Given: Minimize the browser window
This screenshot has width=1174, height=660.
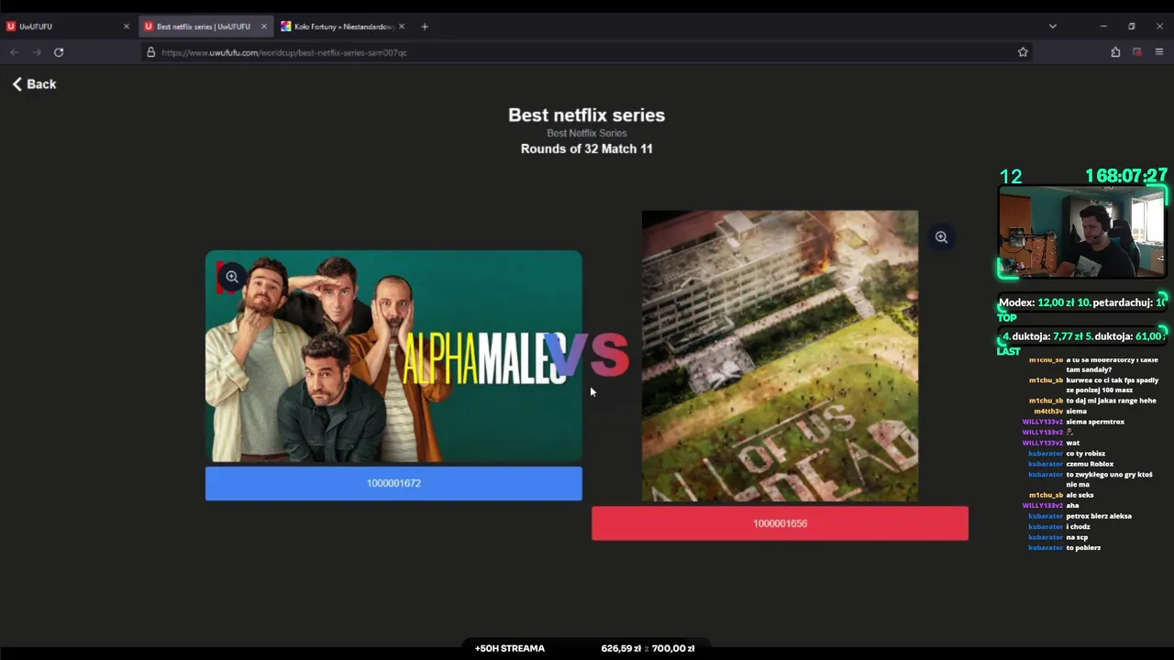Looking at the screenshot, I should (x=1103, y=27).
